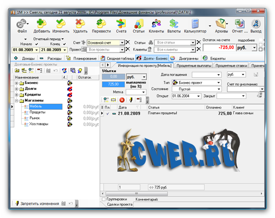Screen dimensions: 275x218
Task: Toggle the Конец checkmark
Action: [x=64, y=44]
